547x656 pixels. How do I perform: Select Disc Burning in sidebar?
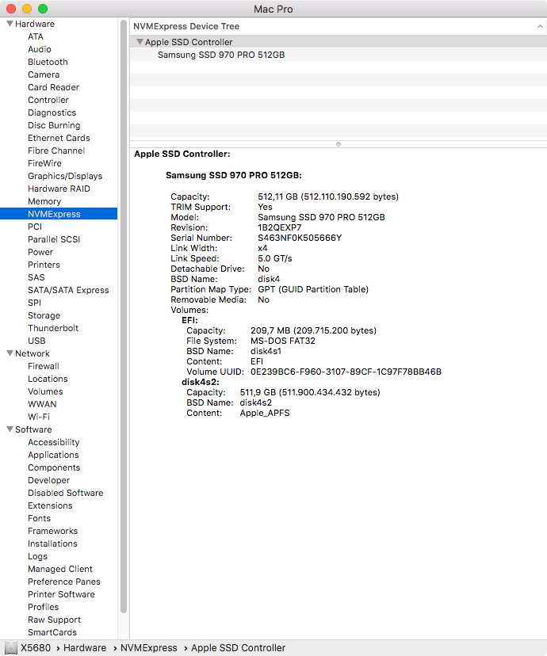point(54,125)
